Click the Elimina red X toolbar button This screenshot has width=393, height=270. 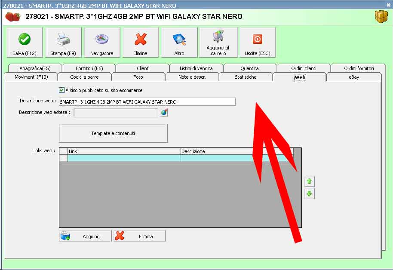click(141, 43)
